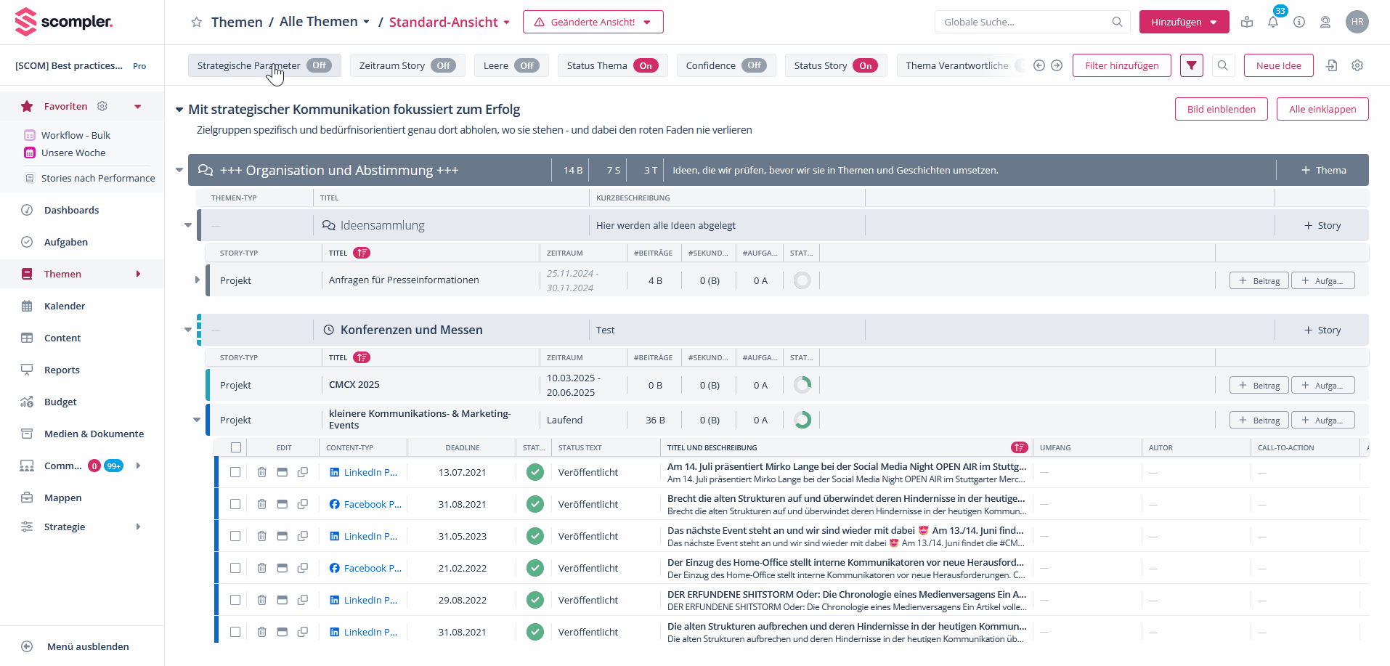Click the export file icon
Viewport: 1390px width, 666px height.
1331,65
